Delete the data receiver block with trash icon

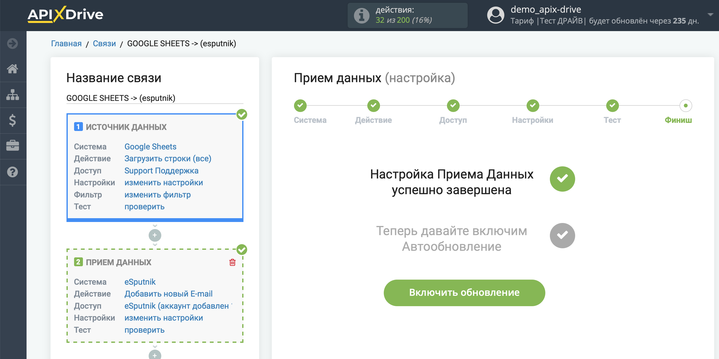[x=232, y=262]
